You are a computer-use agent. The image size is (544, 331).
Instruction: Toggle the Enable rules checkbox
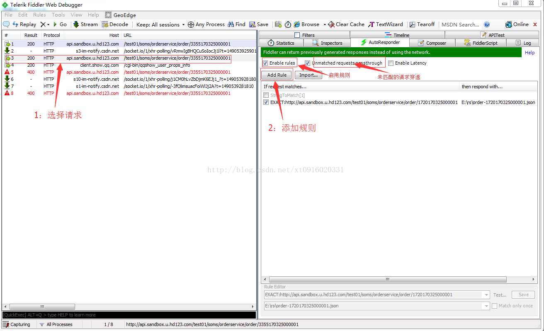[265, 63]
